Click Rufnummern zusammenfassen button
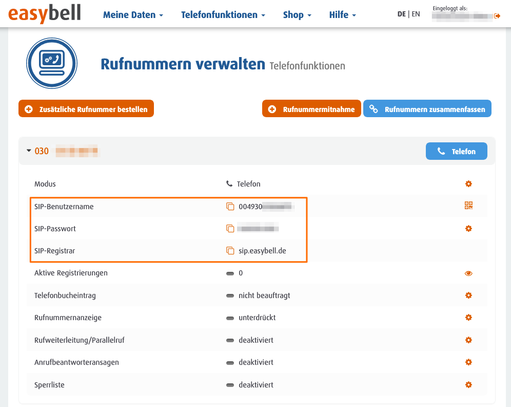Screen dimensions: 511x407 [x=427, y=109]
